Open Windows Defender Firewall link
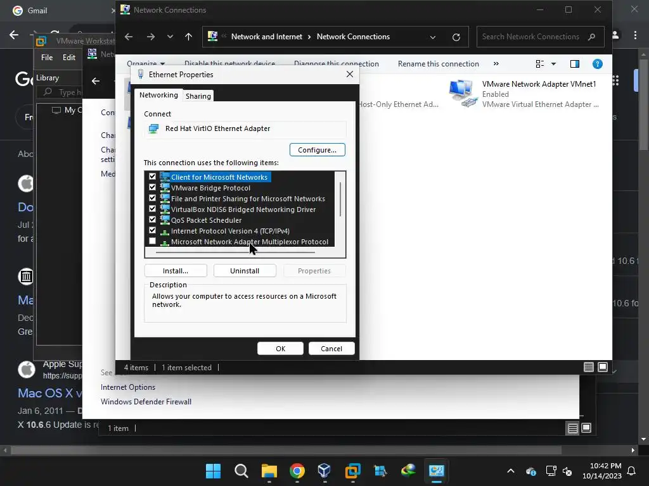Screen dimensions: 649x486 coord(146,402)
